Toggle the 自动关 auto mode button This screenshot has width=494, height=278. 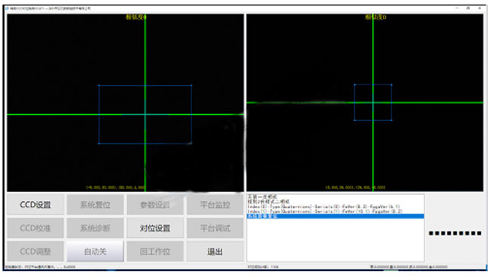(94, 251)
